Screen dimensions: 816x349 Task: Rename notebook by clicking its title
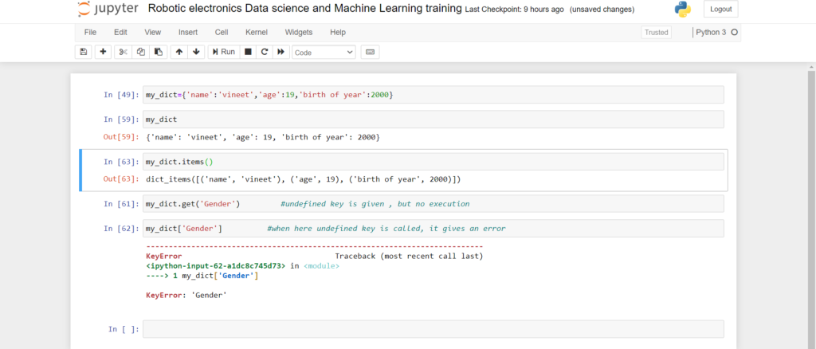click(305, 9)
